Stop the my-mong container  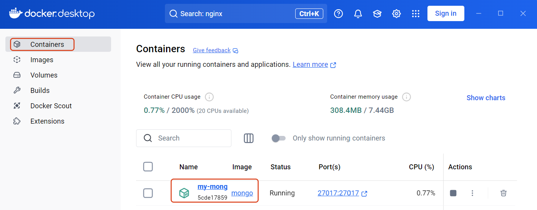coord(453,193)
